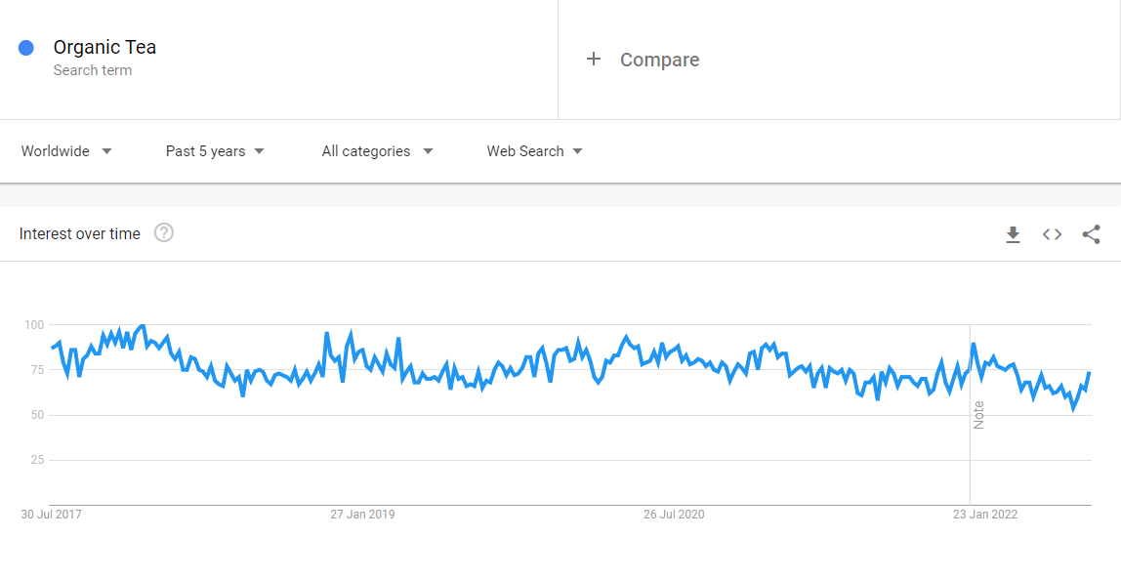Click the 26 Jul 2020 axis label

674,515
